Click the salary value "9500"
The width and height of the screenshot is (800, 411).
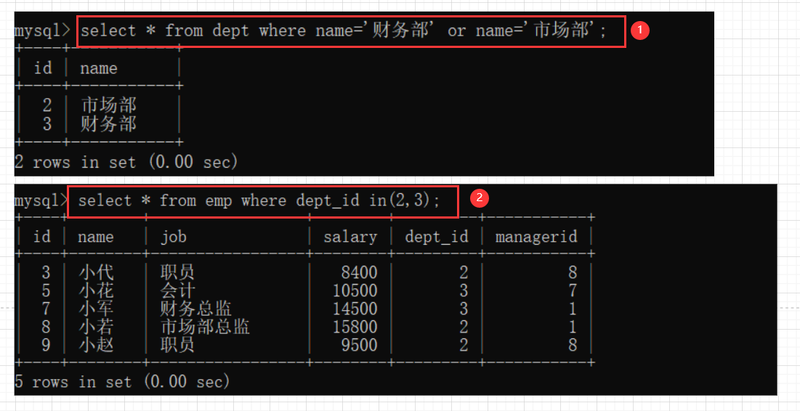pyautogui.click(x=359, y=345)
